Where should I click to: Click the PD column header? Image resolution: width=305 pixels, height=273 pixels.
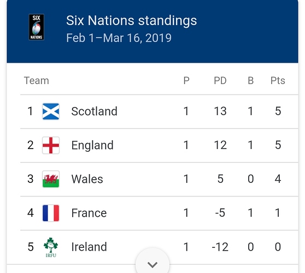(x=220, y=80)
